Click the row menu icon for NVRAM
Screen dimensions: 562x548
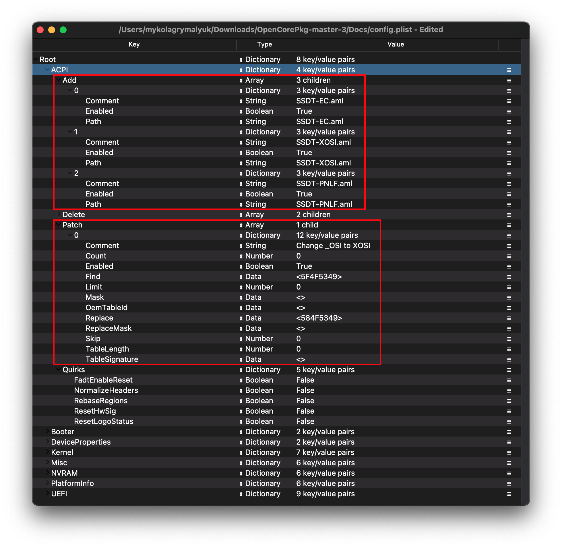click(x=509, y=473)
